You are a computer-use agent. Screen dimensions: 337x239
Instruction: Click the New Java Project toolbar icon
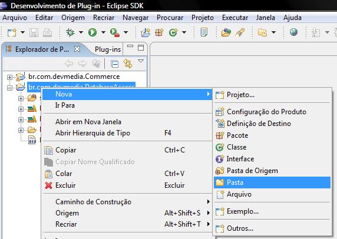coord(146,32)
